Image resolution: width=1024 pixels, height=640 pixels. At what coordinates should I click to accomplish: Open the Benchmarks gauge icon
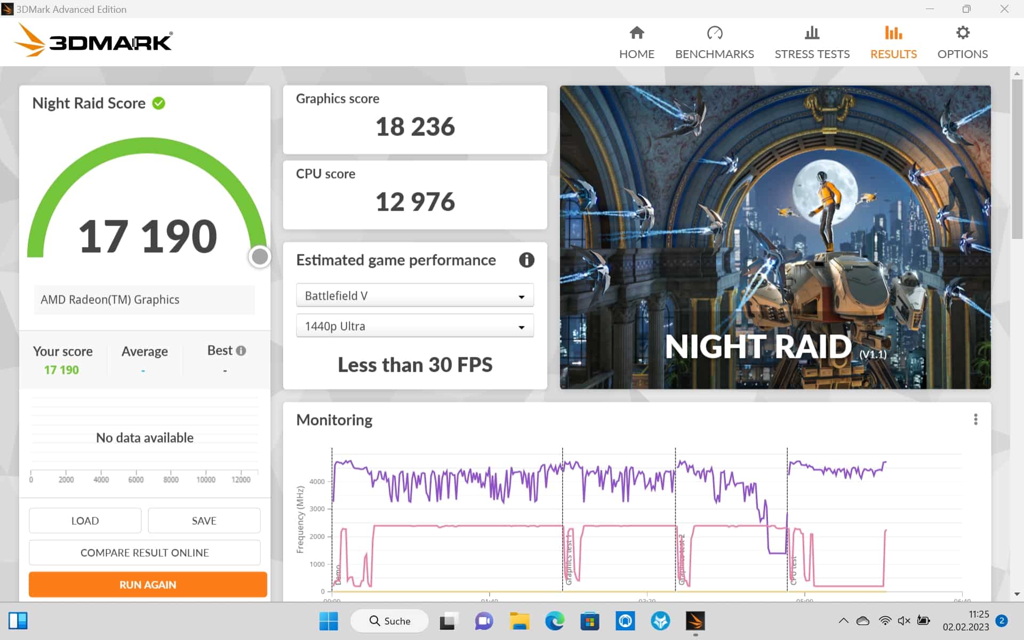click(714, 33)
